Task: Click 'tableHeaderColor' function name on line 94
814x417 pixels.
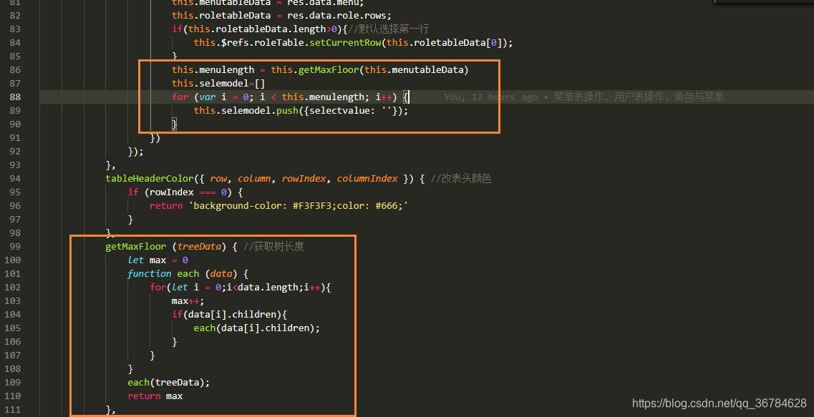Action: pos(150,178)
